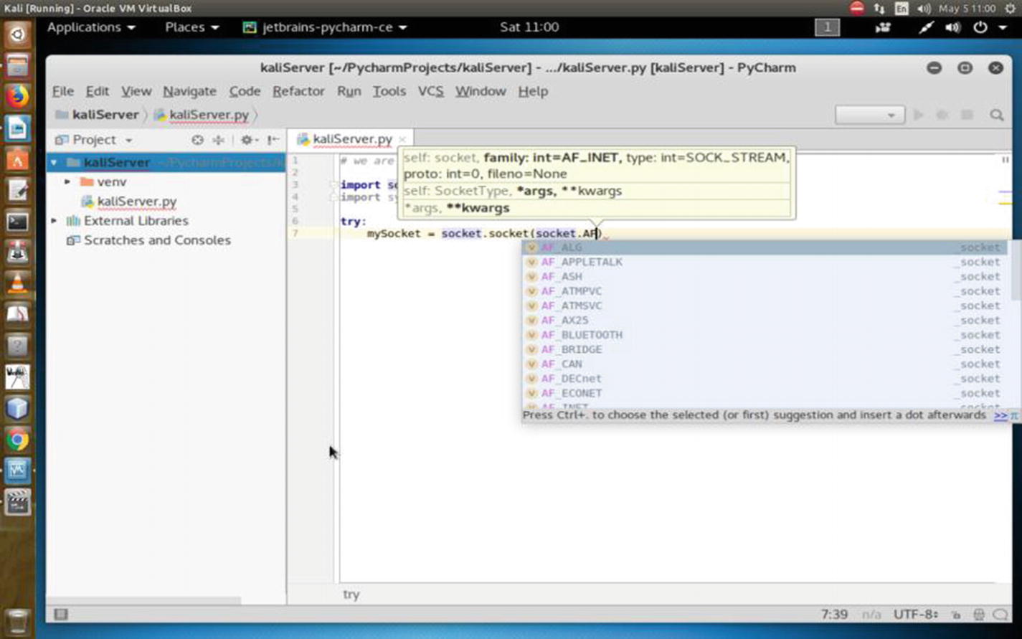1022x639 pixels.
Task: Open the VCS menu
Action: 430,91
